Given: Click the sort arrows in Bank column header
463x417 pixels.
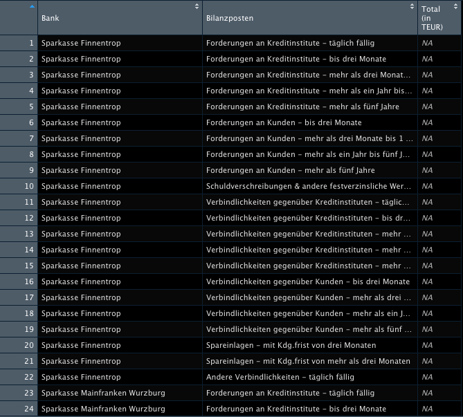Looking at the screenshot, I should pyautogui.click(x=197, y=6).
